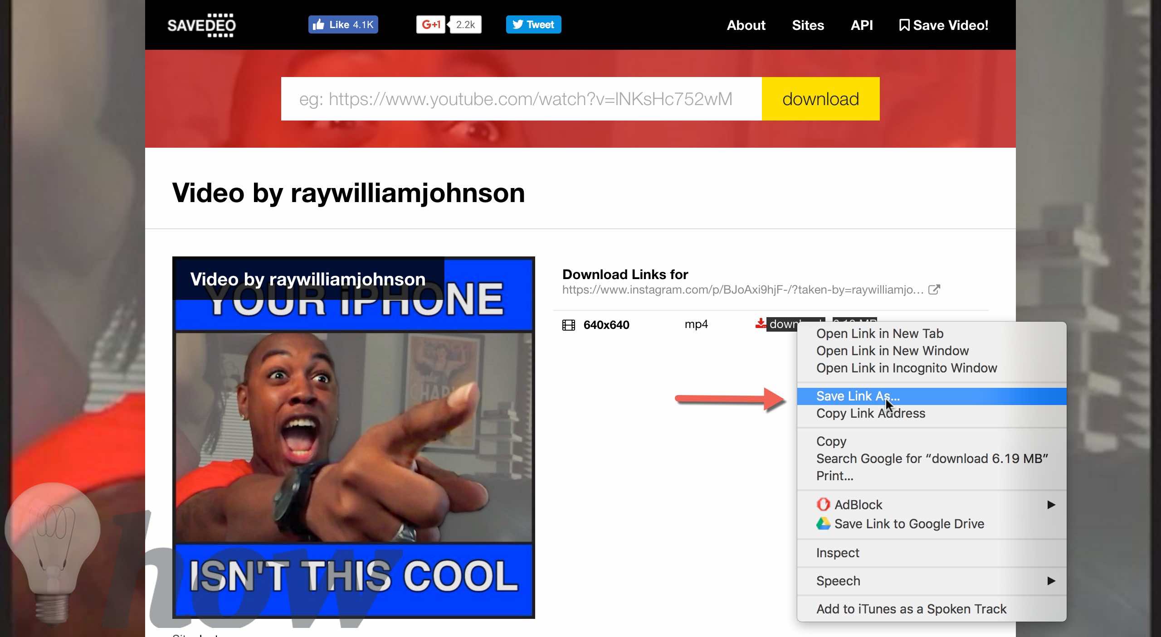Viewport: 1161px width, 637px height.
Task: Choose Open Link in New Window
Action: pos(932,351)
